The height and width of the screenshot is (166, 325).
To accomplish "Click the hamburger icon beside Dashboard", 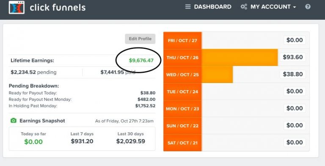I will (x=188, y=7).
